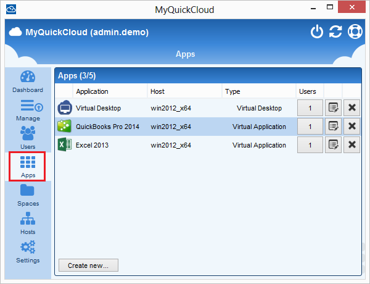This screenshot has height=284, width=370.
Task: Edit the Excel 2013 app entry
Action: (333, 144)
